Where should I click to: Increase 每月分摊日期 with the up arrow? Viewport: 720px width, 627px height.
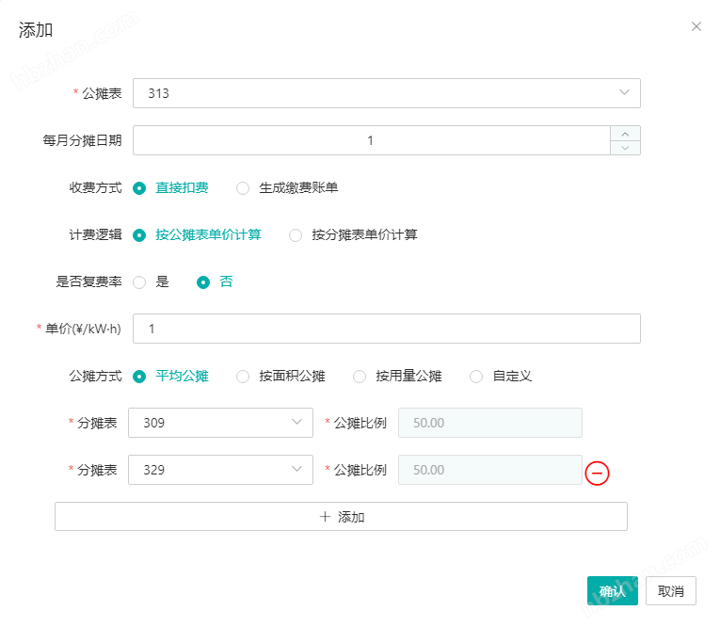[625, 134]
